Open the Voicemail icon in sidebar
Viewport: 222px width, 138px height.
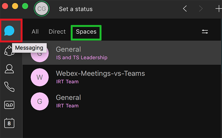[x=9, y=105]
